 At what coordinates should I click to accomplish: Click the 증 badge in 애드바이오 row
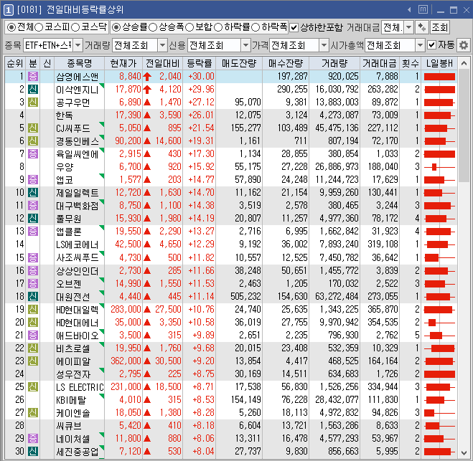click(33, 335)
